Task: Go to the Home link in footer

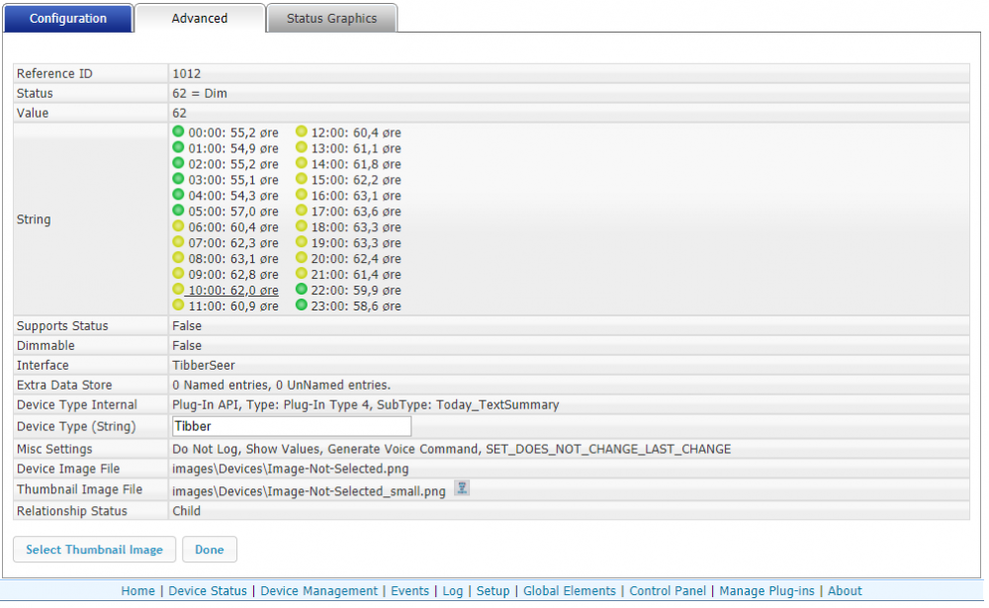Action: 137,591
